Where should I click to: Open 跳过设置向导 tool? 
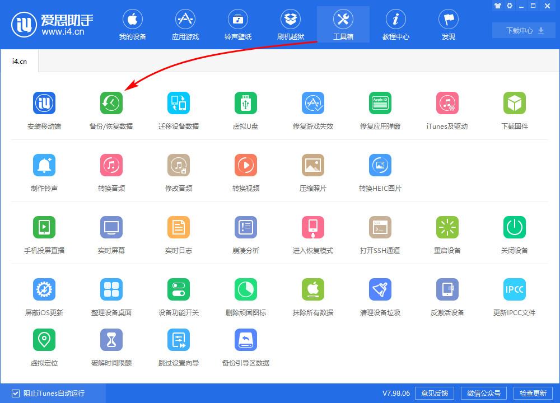tap(179, 340)
